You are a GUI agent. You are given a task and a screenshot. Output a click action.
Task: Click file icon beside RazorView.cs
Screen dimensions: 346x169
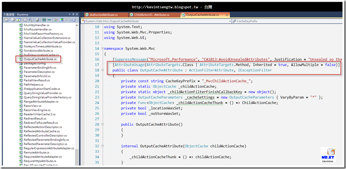point(21,106)
